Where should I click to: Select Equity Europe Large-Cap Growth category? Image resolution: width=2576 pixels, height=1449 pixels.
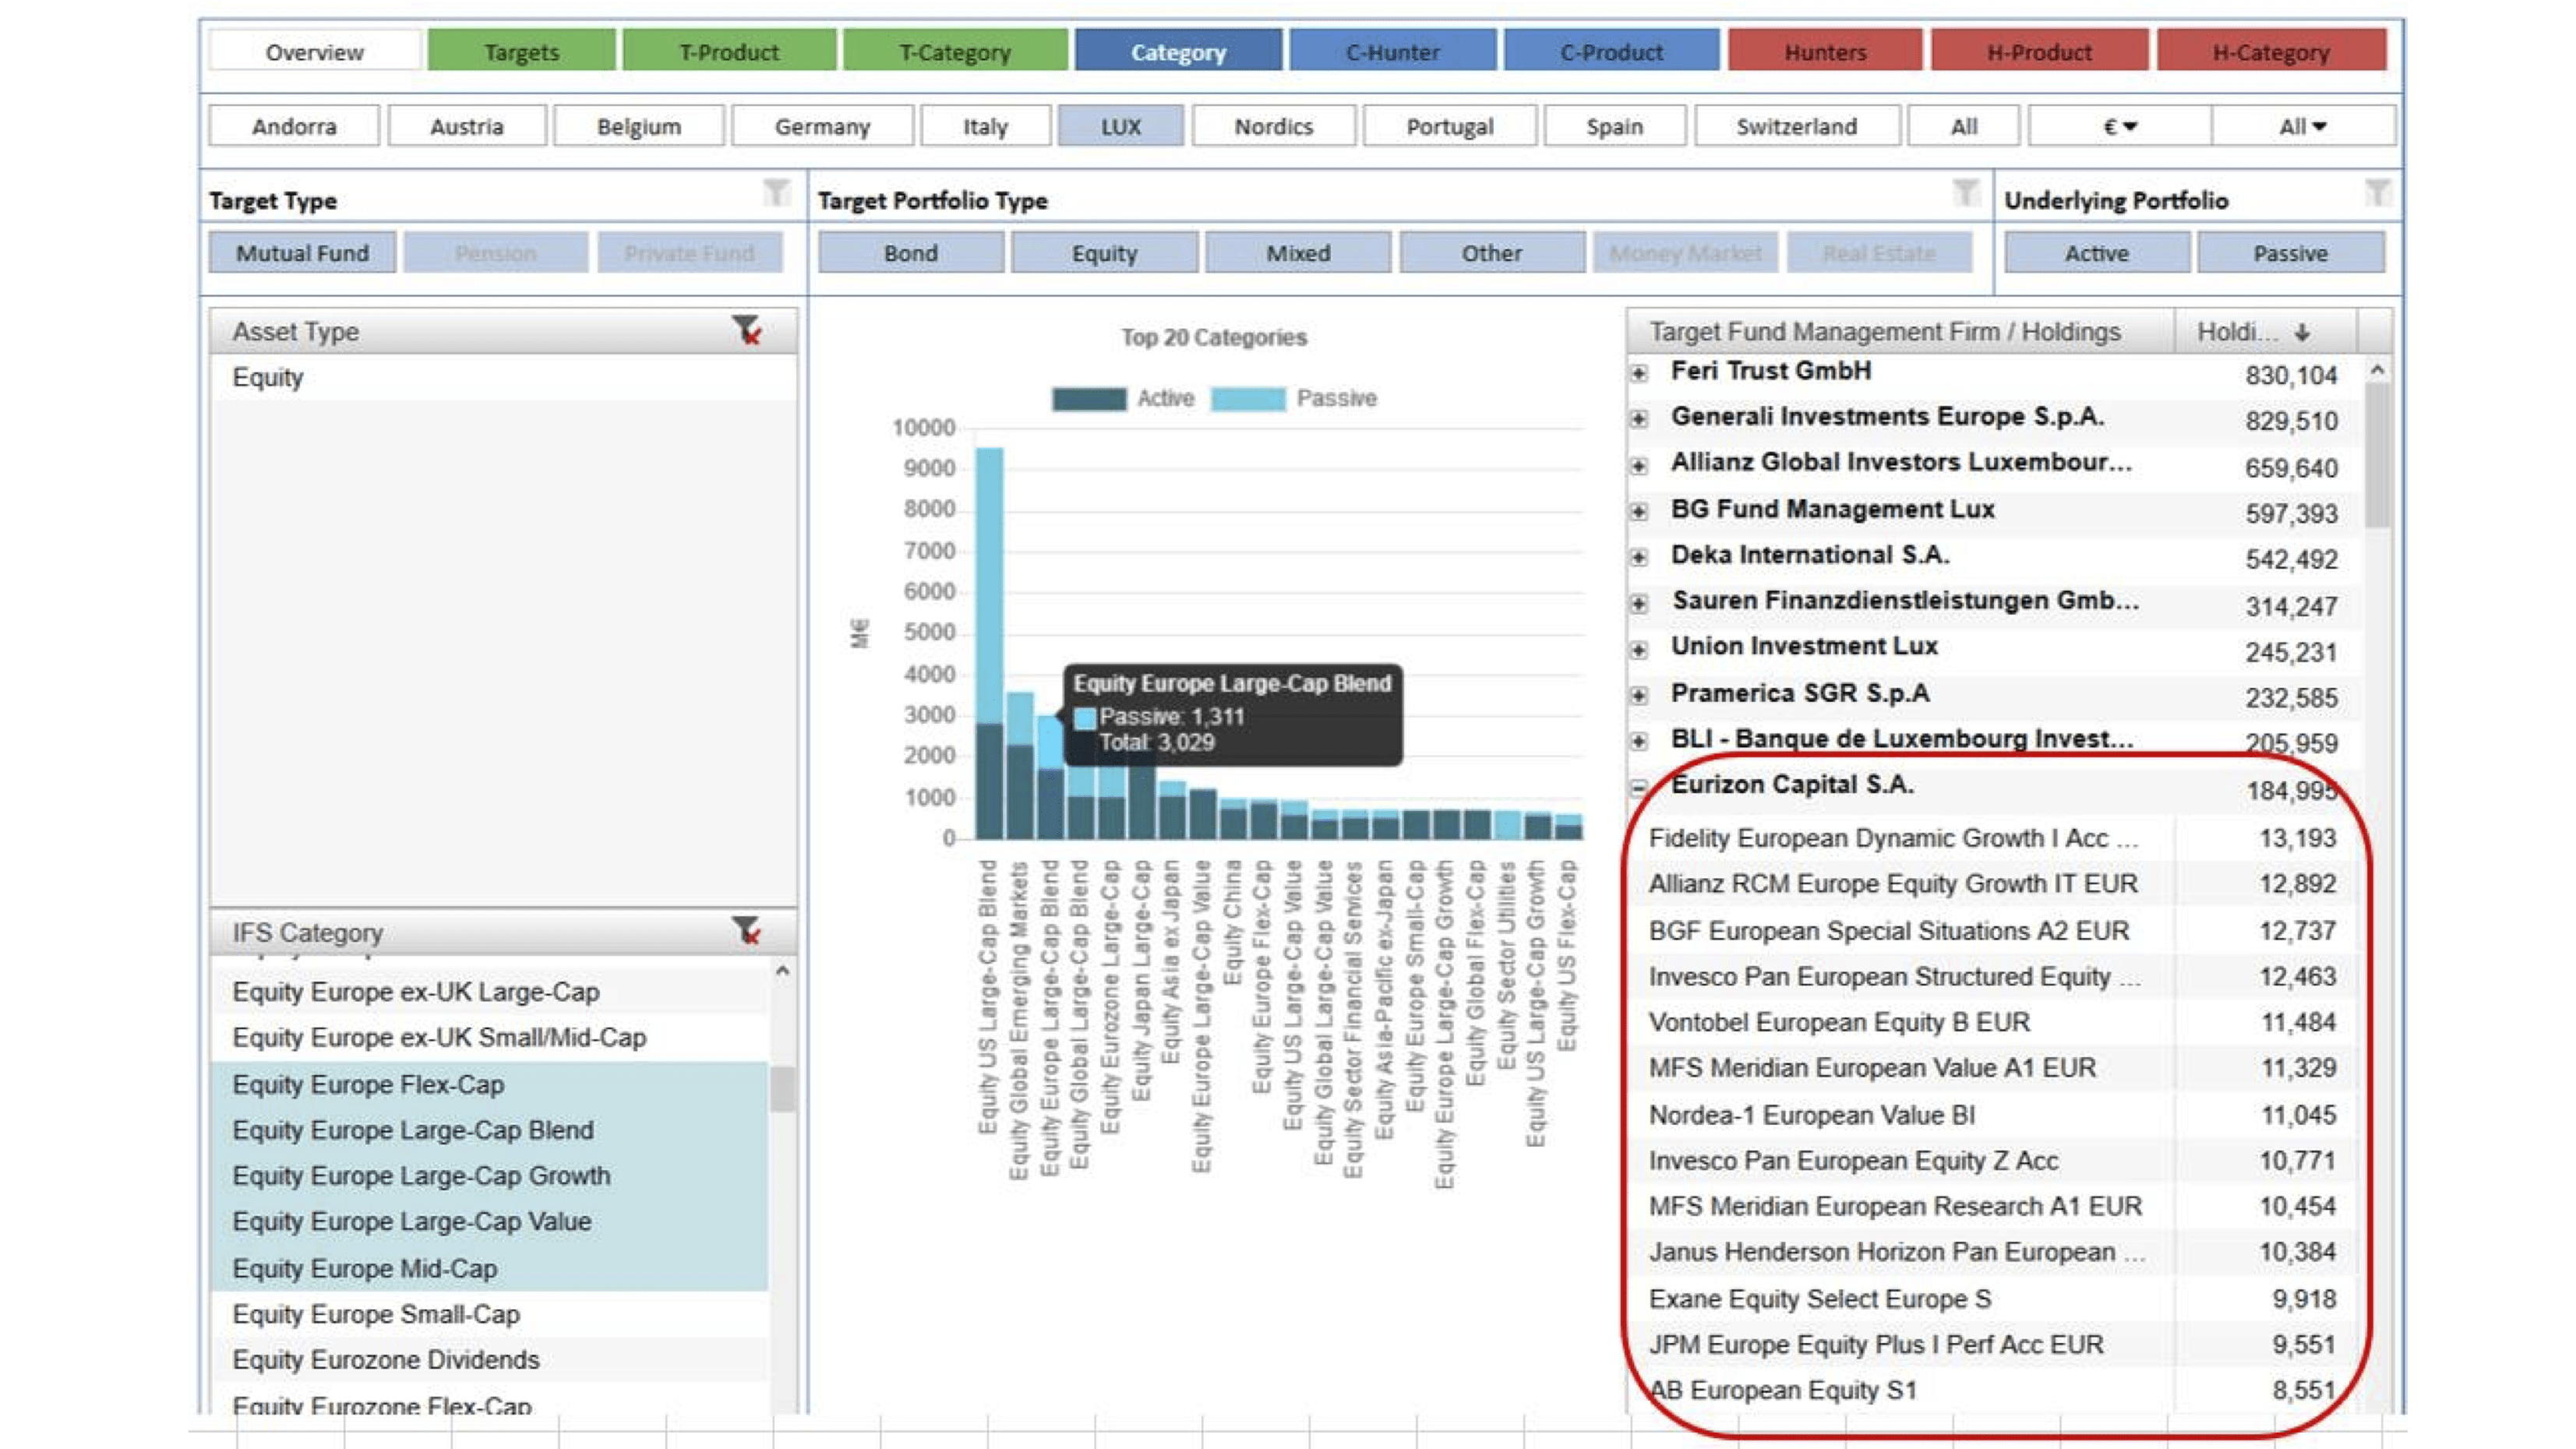pyautogui.click(x=490, y=1176)
